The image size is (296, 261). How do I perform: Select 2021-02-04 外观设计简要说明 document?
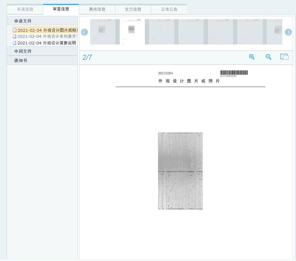tap(46, 43)
